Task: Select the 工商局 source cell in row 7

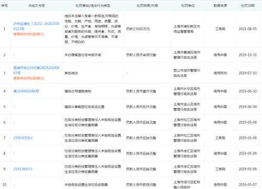Action: [220, 138]
